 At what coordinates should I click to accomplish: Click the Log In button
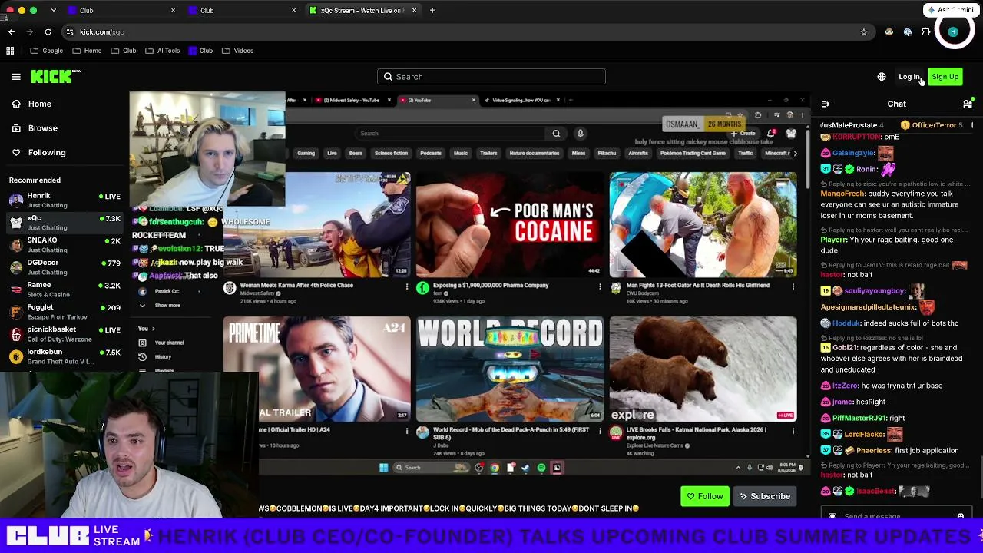point(909,77)
